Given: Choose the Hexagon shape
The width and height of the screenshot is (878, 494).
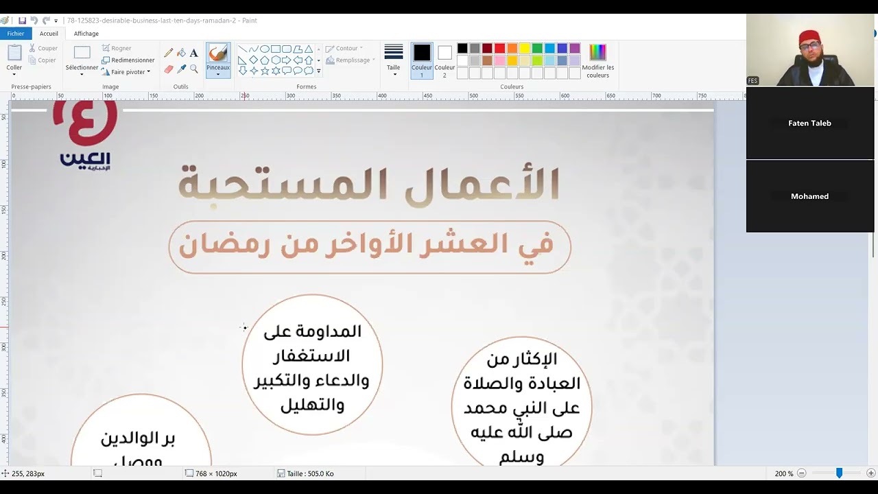Looking at the screenshot, I should point(275,60).
